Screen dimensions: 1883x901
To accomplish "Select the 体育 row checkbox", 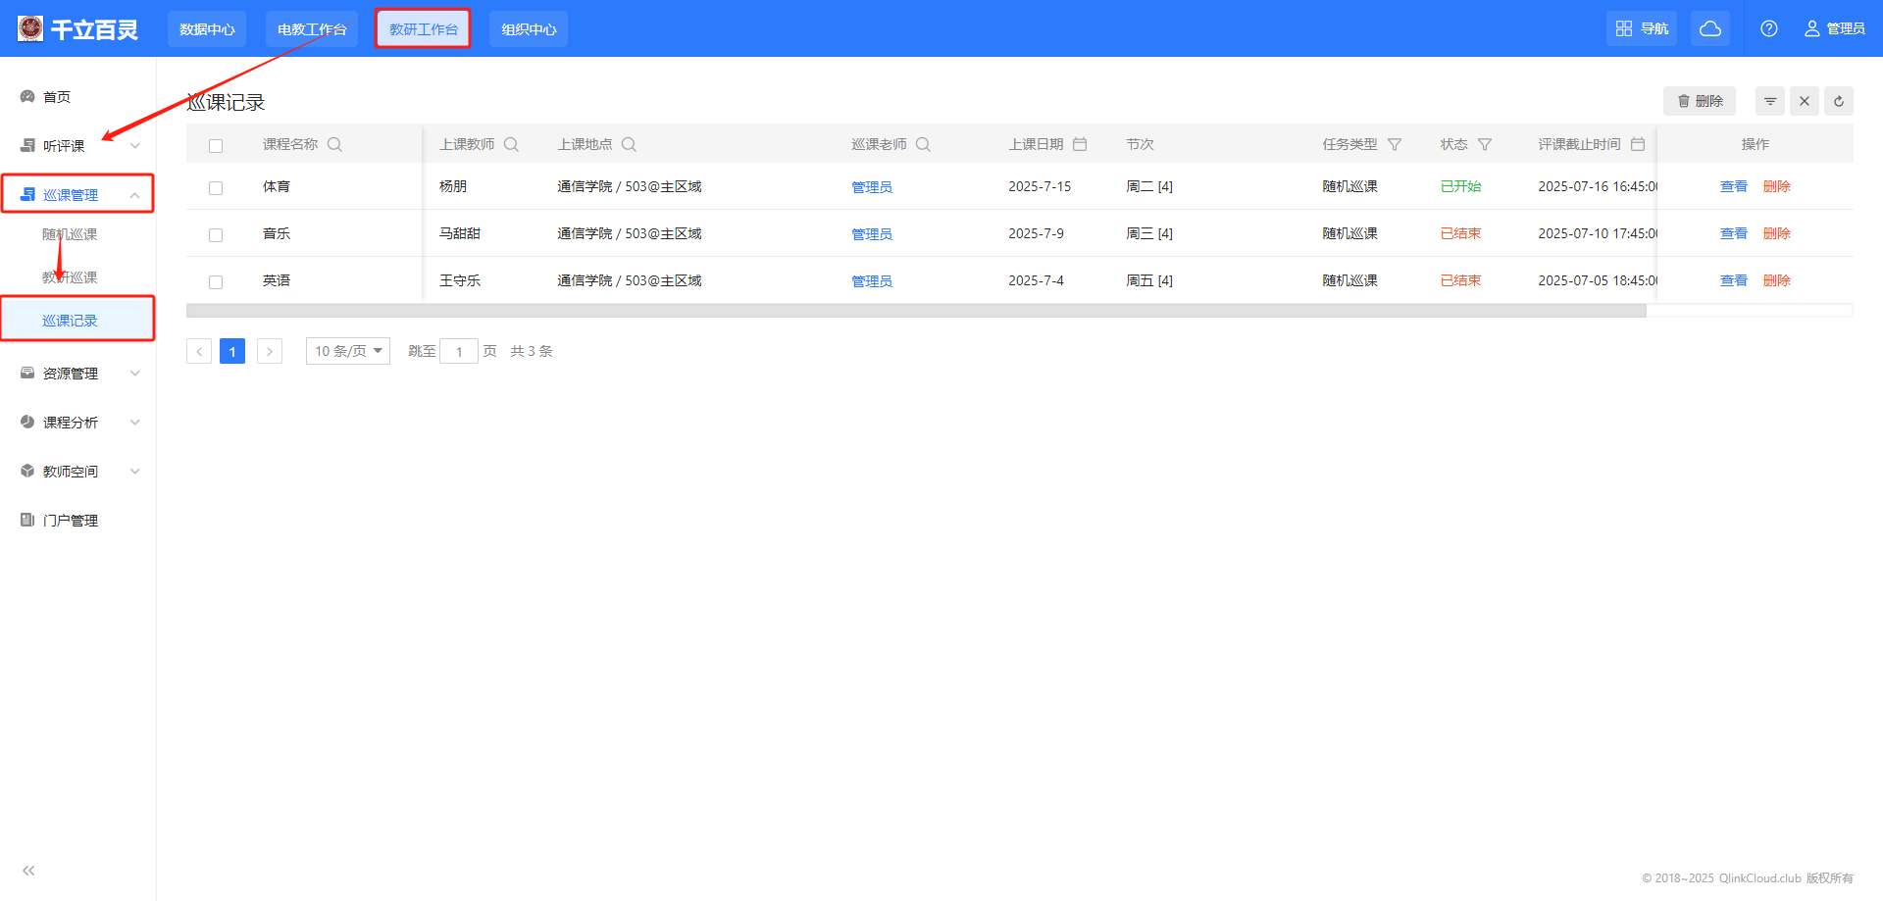I will click(x=216, y=187).
